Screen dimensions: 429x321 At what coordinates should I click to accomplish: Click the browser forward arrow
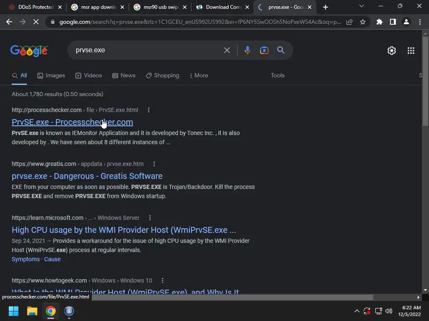point(23,22)
